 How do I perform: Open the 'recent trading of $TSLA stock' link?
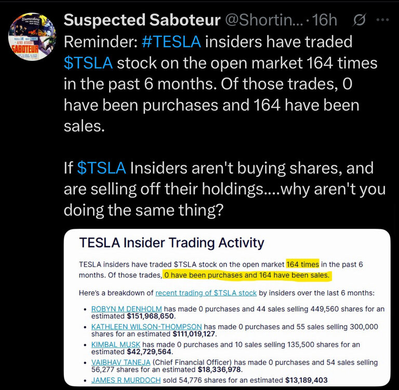pyautogui.click(x=206, y=293)
